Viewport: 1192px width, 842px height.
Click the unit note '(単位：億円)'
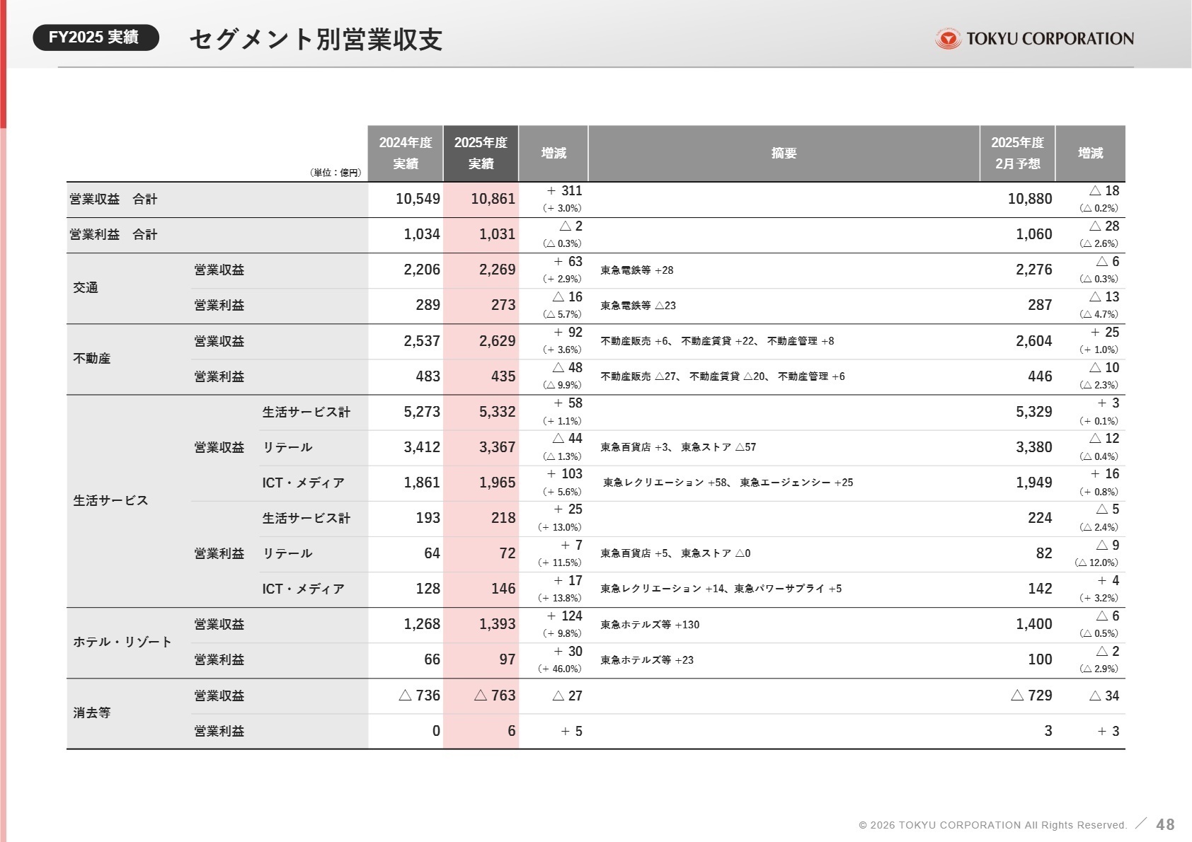click(336, 173)
